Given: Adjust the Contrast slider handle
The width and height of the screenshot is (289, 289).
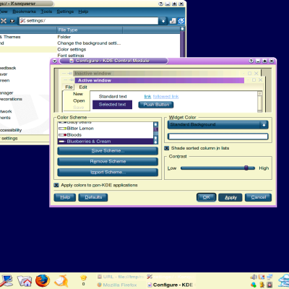Looking at the screenshot, I should click(246, 168).
